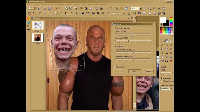
Task: Select the Text tool T icon
Action: [x=111, y=8]
